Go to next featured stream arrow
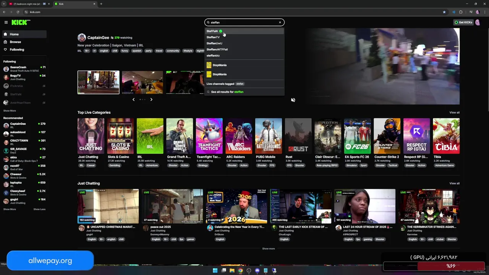The width and height of the screenshot is (489, 275). pos(151,100)
